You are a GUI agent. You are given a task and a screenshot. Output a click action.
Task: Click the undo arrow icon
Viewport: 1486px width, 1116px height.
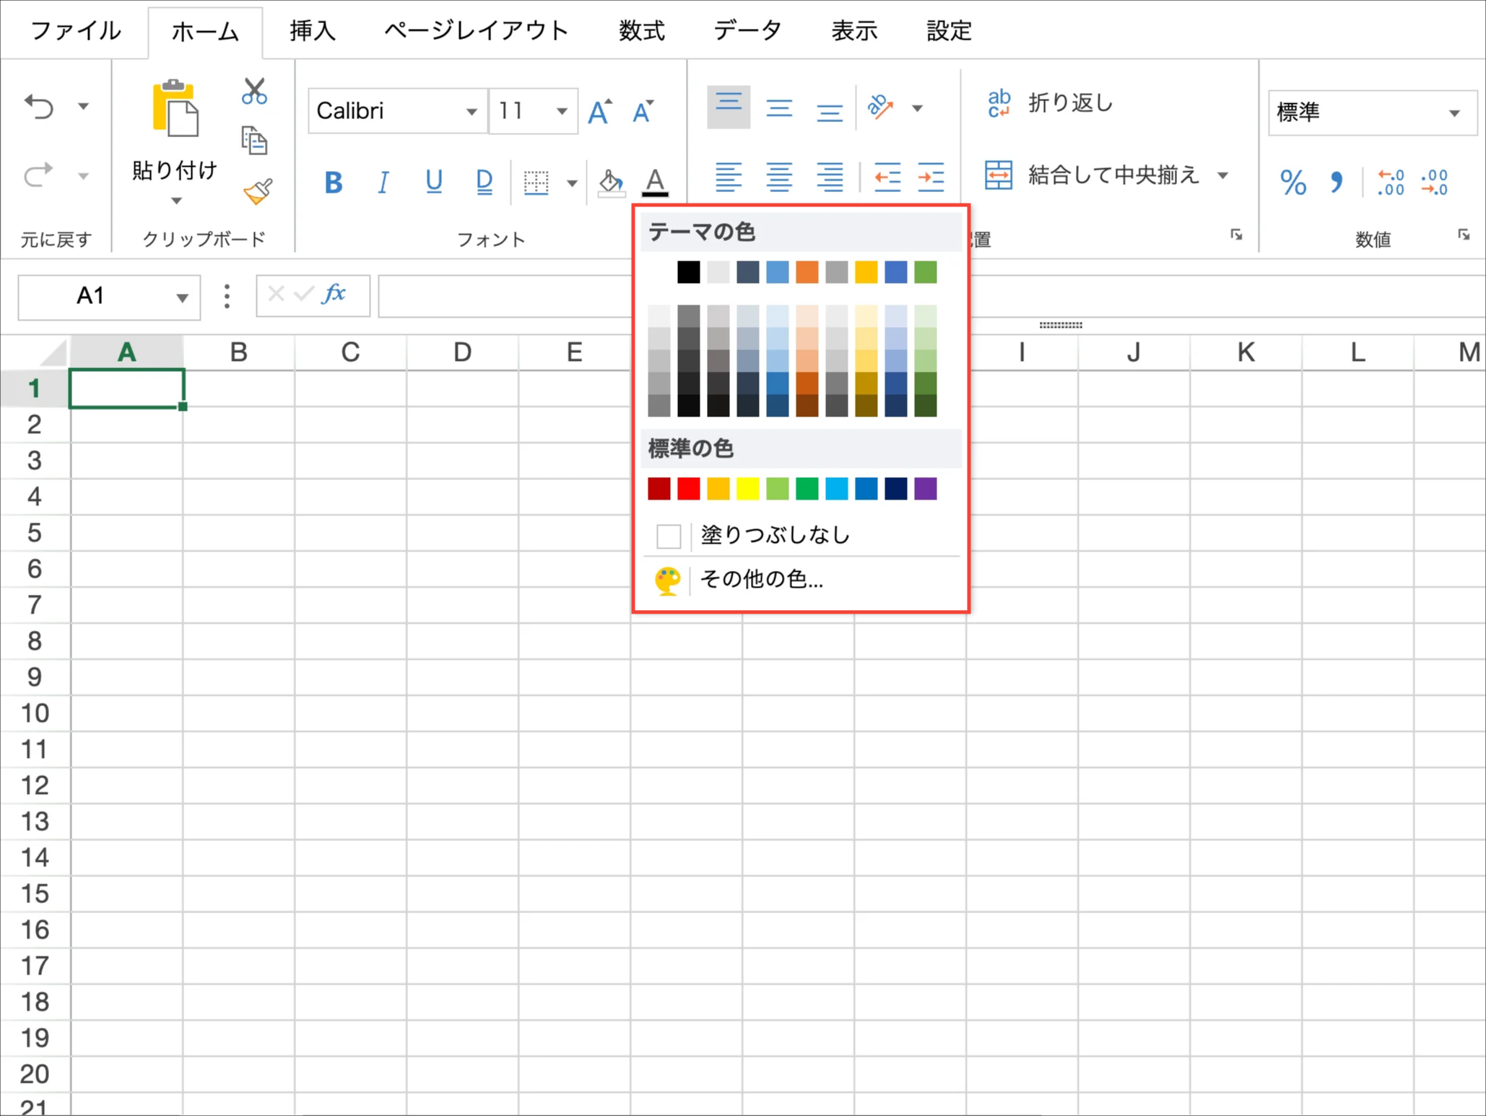click(39, 107)
